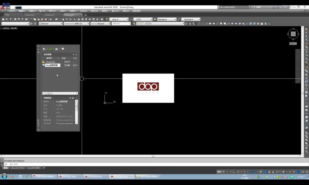Select the Pan hand tool
The height and width of the screenshot is (185, 309).
click(x=63, y=20)
